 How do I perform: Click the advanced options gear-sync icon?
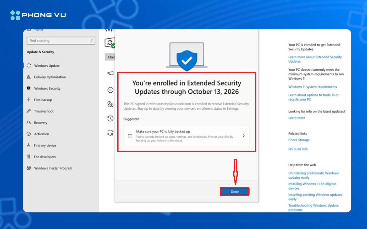point(110,133)
